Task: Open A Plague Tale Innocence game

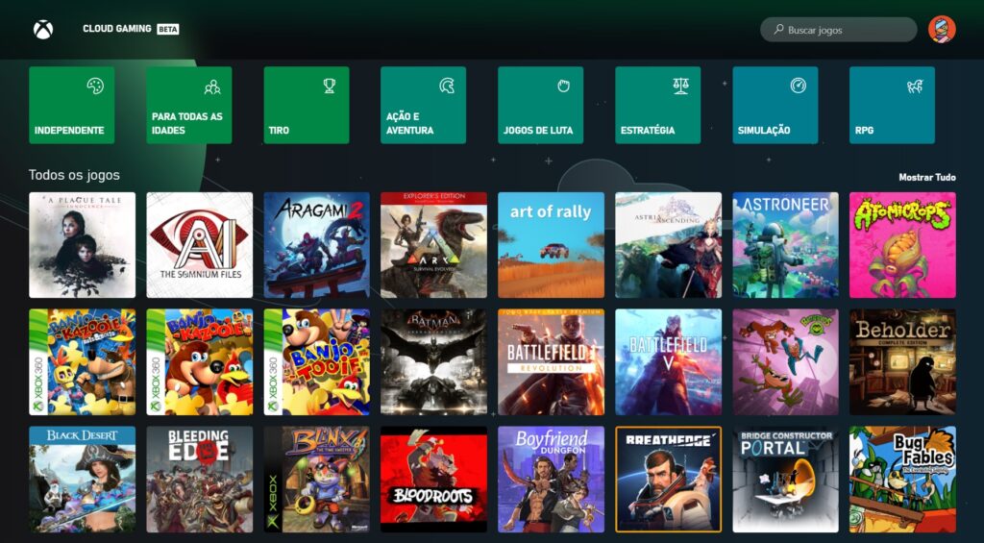Action: pyautogui.click(x=83, y=245)
